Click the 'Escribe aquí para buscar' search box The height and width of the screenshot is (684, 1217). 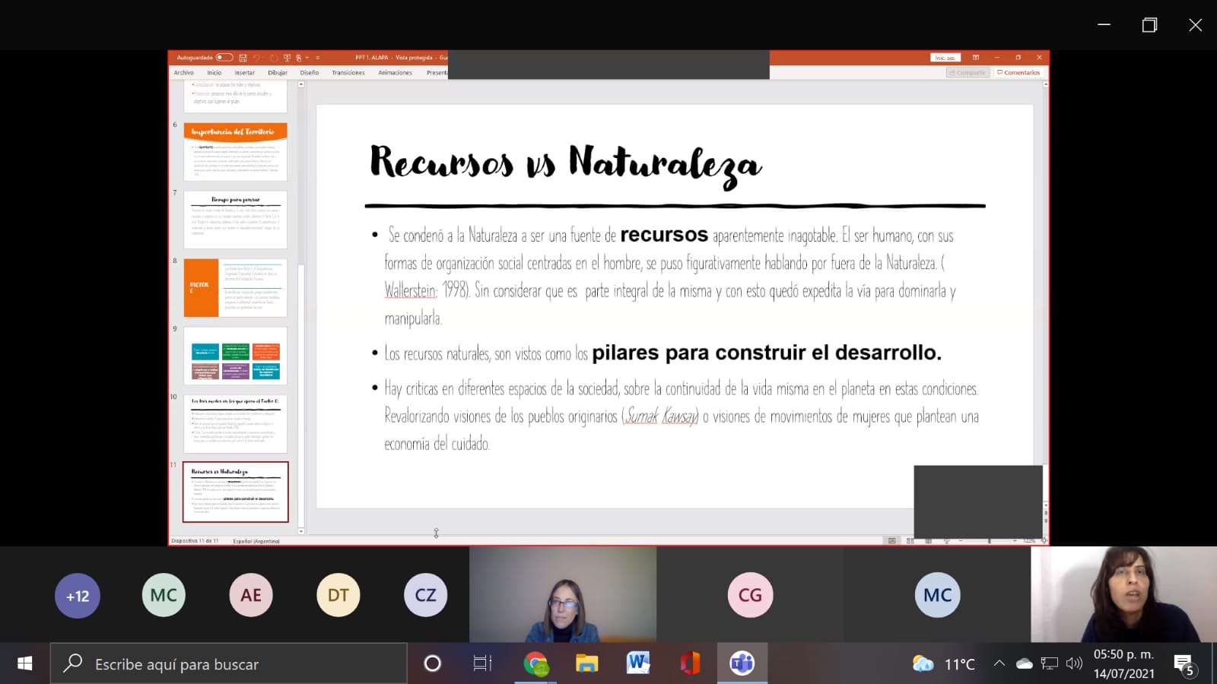pyautogui.click(x=228, y=663)
